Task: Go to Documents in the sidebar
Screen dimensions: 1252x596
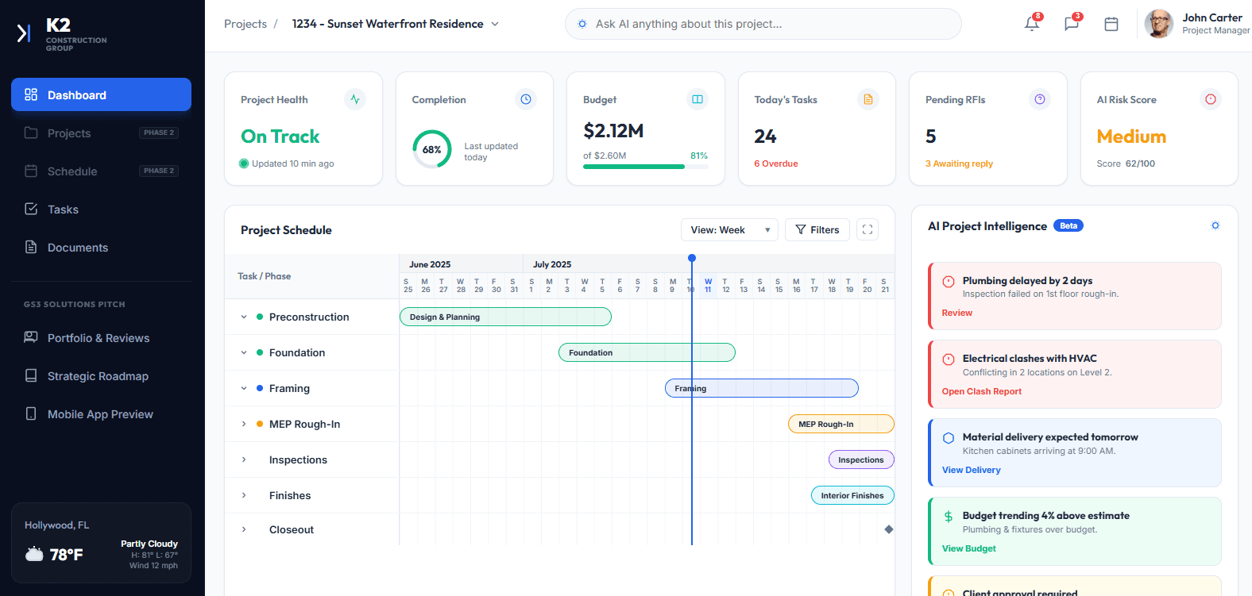Action: pyautogui.click(x=101, y=247)
